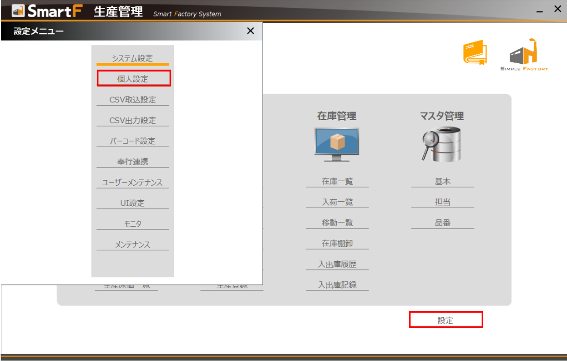
Task: Click the 設定 button at bottom
Action: (445, 320)
